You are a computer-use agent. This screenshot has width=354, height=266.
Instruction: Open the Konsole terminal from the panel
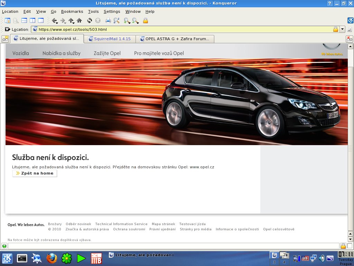[22, 258]
